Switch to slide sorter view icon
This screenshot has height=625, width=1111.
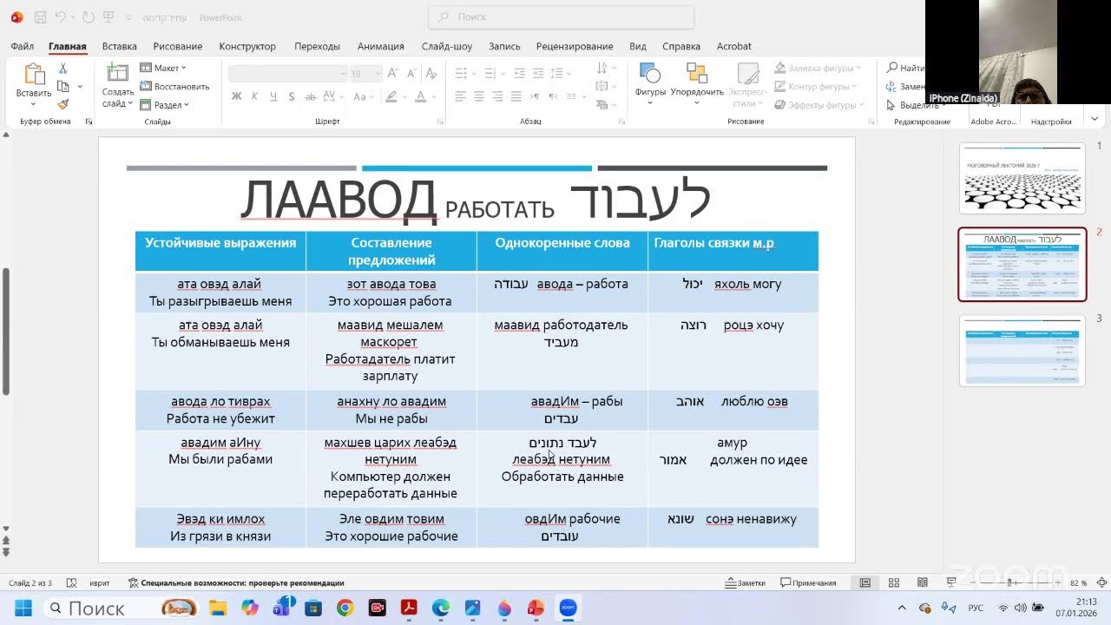tap(894, 582)
